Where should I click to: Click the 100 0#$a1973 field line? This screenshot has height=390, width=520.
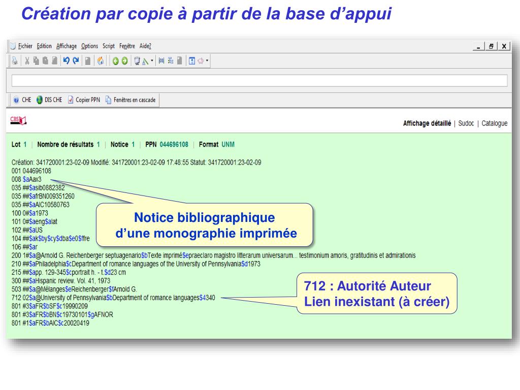point(30,213)
